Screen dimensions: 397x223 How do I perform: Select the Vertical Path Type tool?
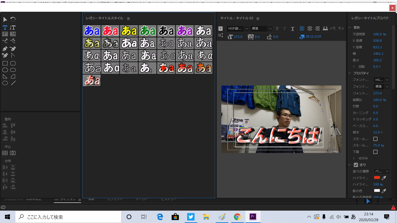pyautogui.click(x=13, y=41)
